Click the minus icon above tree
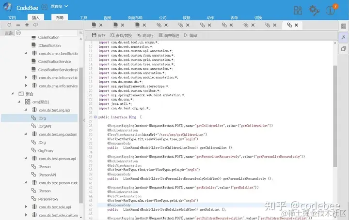The width and height of the screenshot is (349, 220). (18, 25)
